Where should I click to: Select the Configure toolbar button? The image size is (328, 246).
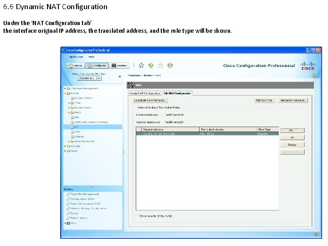97,66
